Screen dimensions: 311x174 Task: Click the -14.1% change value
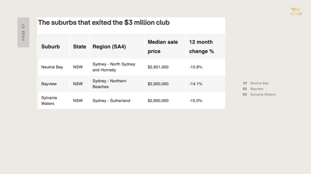tap(196, 84)
